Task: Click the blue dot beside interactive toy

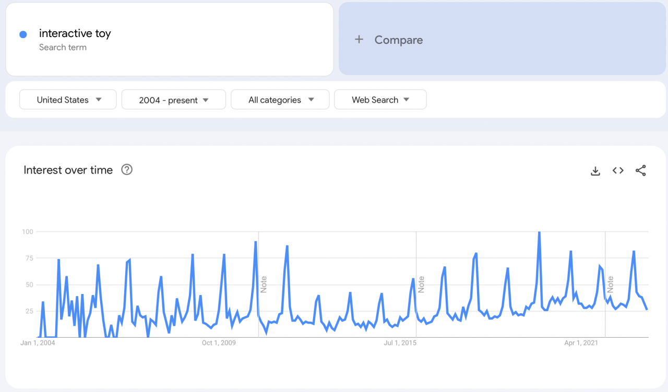Action: [x=23, y=34]
